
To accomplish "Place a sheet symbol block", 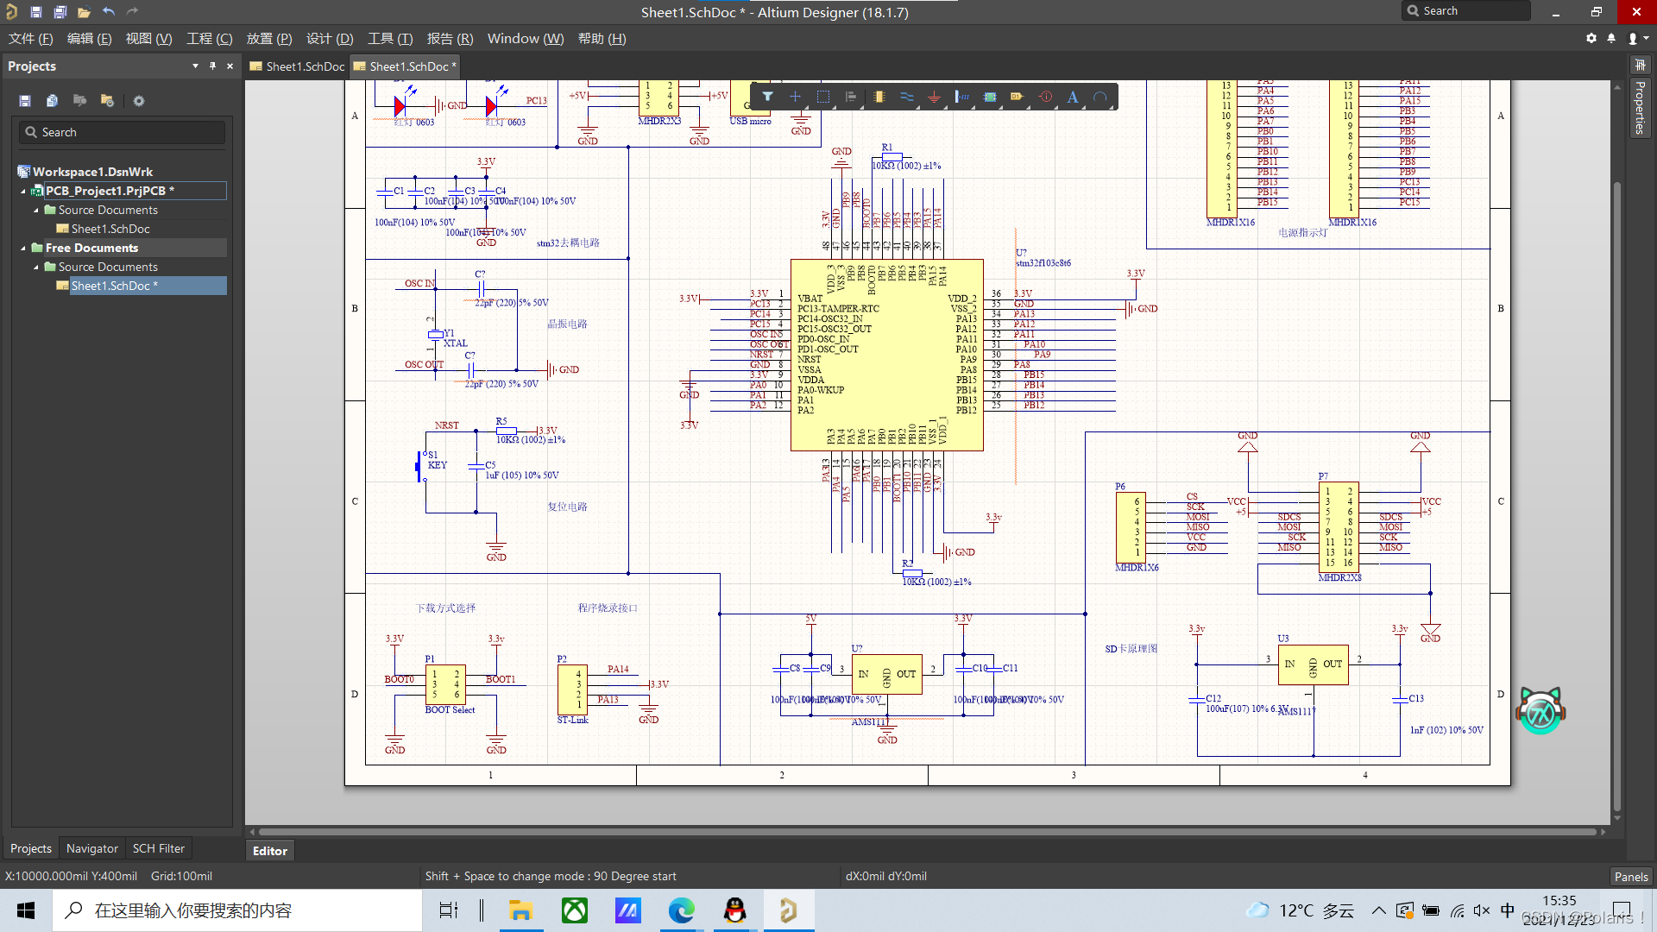I will click(990, 97).
